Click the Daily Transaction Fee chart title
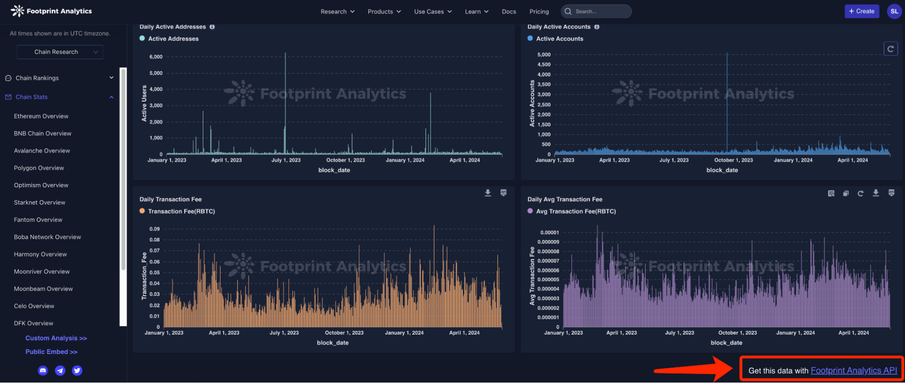This screenshot has height=383, width=905. pos(171,199)
